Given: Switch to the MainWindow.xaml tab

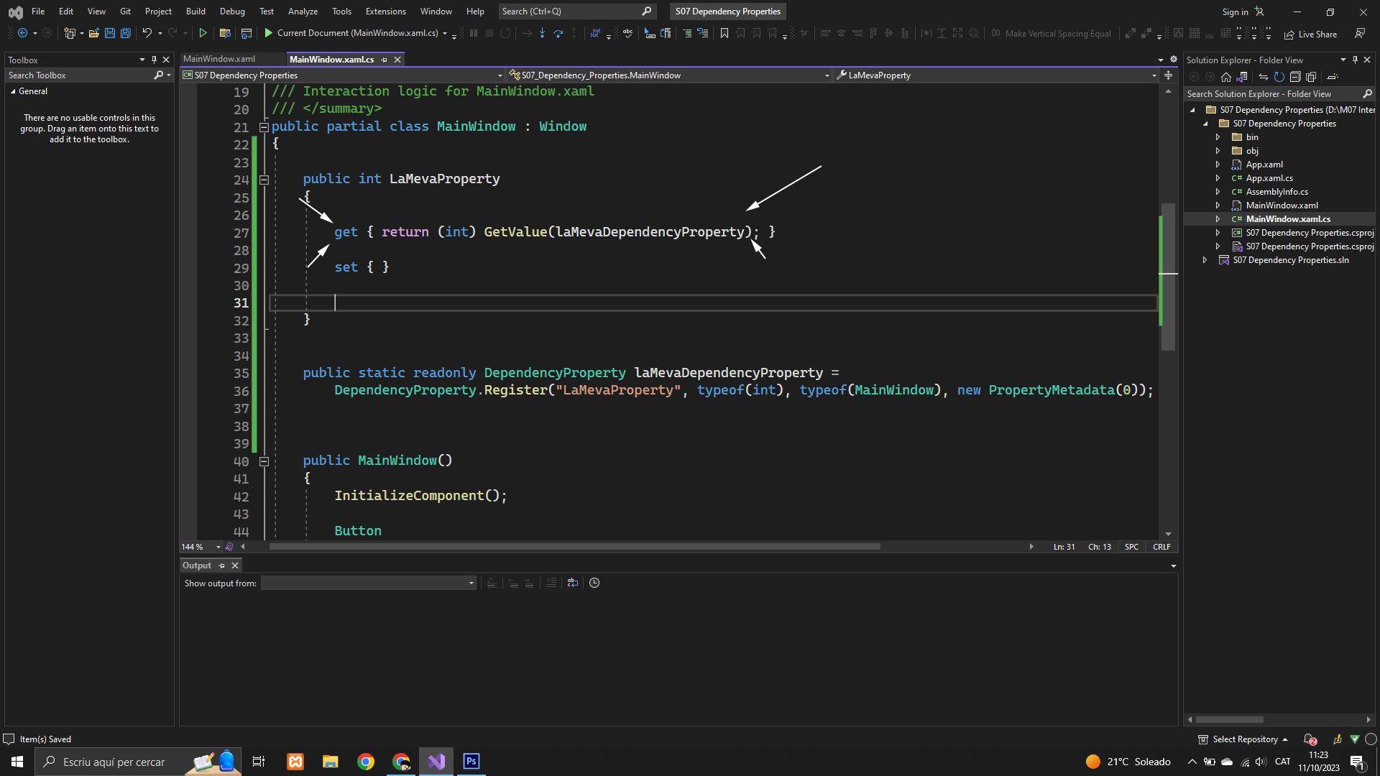Looking at the screenshot, I should 219,59.
